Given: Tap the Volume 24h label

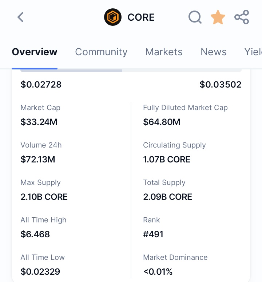Looking at the screenshot, I should [x=41, y=145].
